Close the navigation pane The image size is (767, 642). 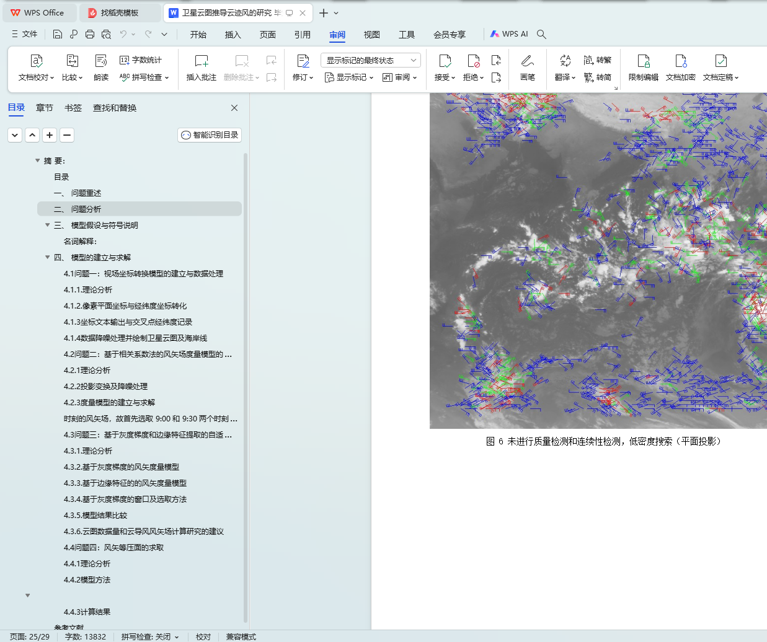click(x=234, y=108)
